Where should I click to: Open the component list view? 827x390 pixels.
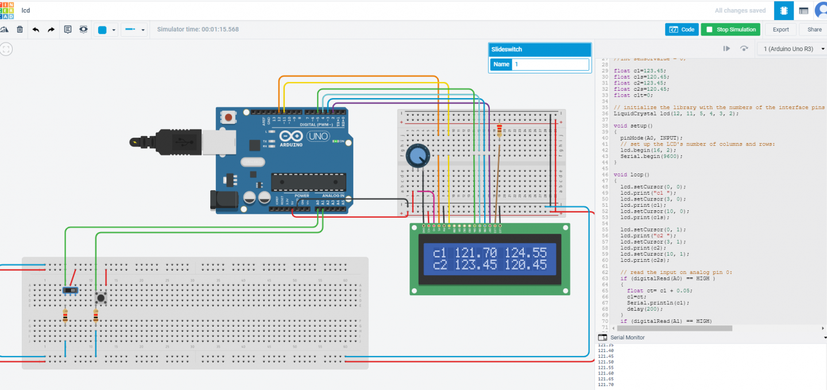803,10
